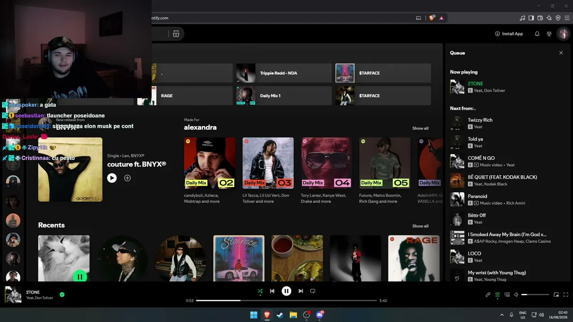The height and width of the screenshot is (322, 573).
Task: Toggle the green saved checkmark for 2TONE
Action: (62, 295)
